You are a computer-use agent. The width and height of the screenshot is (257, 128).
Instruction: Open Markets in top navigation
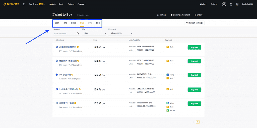(x=52, y=4)
